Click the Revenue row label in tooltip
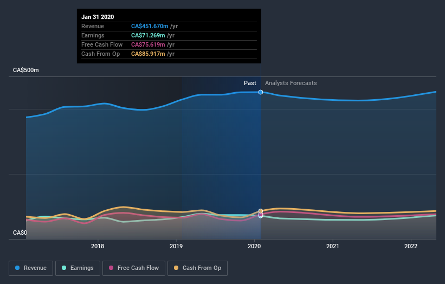Viewport: 445px width, 284px height. [93, 26]
